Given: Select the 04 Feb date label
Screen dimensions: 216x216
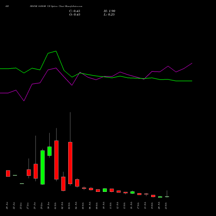Looking at the screenshot, I should click(76, 206).
